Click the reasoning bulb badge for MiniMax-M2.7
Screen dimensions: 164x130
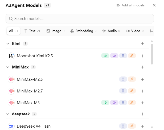[123, 91]
